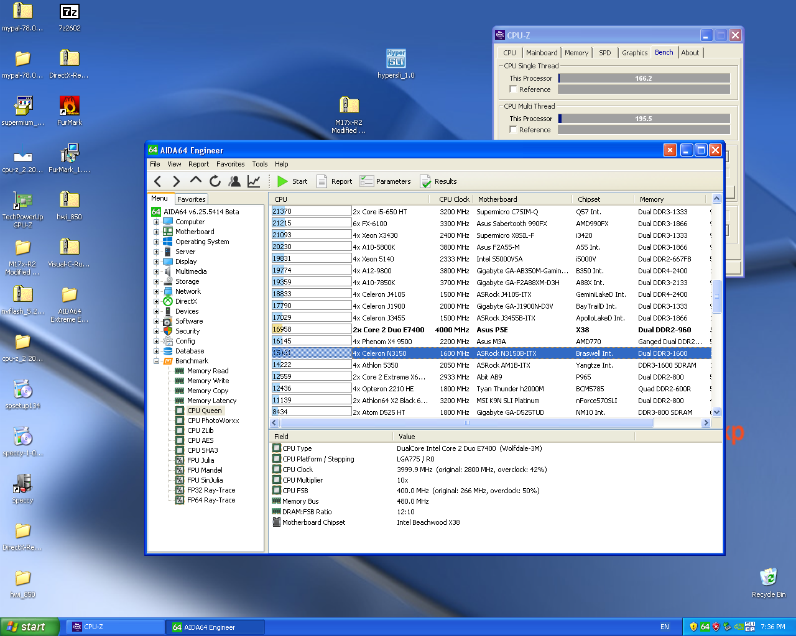Select the DirectX-Re desktop zip icon at top
Viewport: 796px width, 636px height.
(x=69, y=64)
